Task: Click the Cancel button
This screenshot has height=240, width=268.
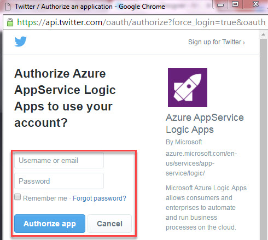Action: 109,224
